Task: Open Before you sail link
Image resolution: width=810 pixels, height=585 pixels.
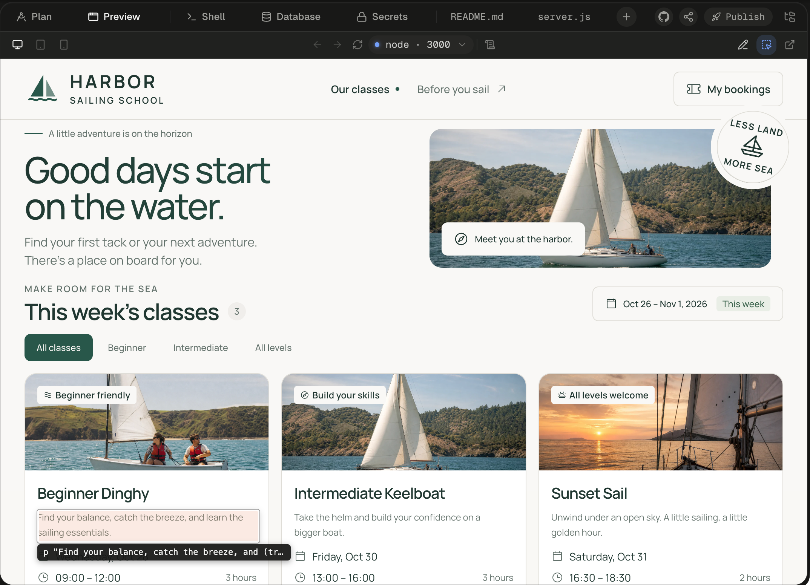Action: pyautogui.click(x=461, y=89)
